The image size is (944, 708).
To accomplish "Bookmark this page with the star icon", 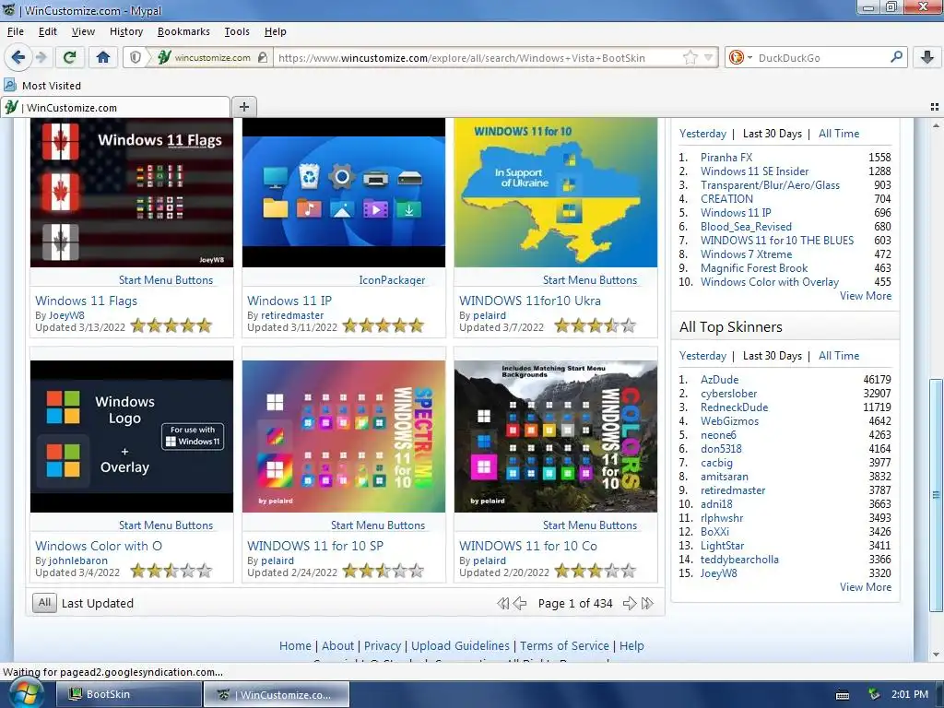I will click(690, 58).
